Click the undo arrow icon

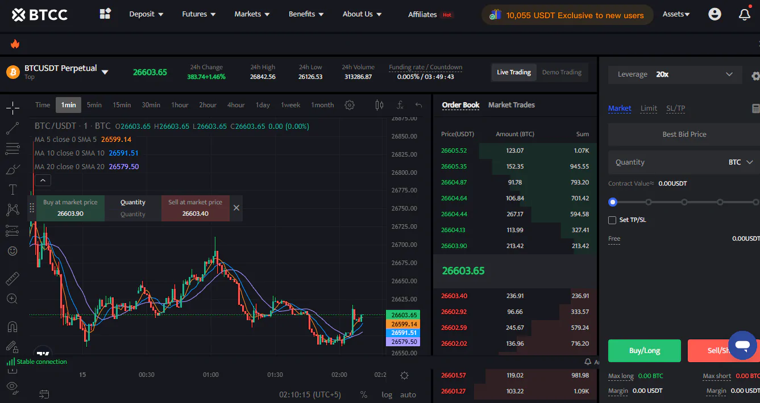click(x=419, y=105)
